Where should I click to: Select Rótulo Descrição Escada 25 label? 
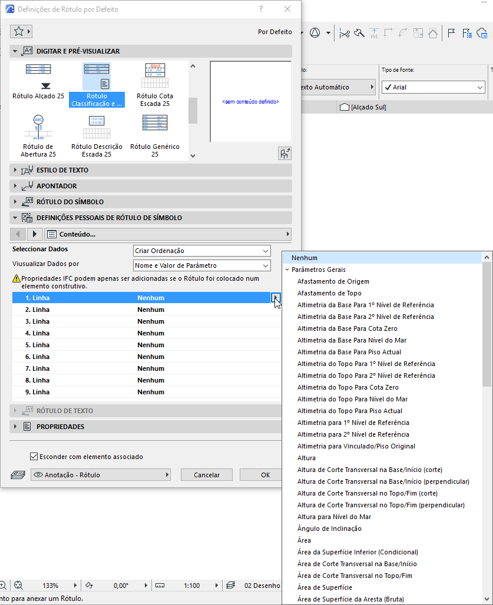[x=97, y=136]
